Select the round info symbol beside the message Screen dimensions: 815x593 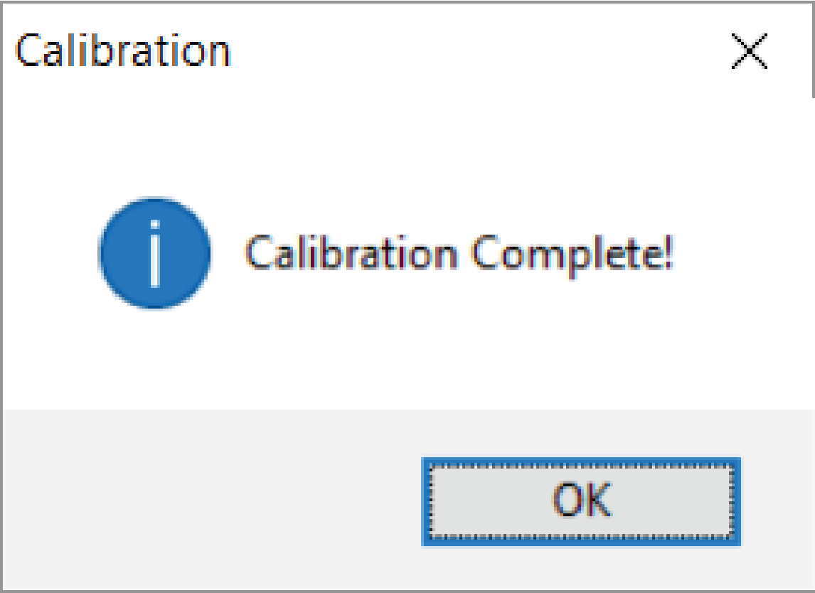[155, 253]
